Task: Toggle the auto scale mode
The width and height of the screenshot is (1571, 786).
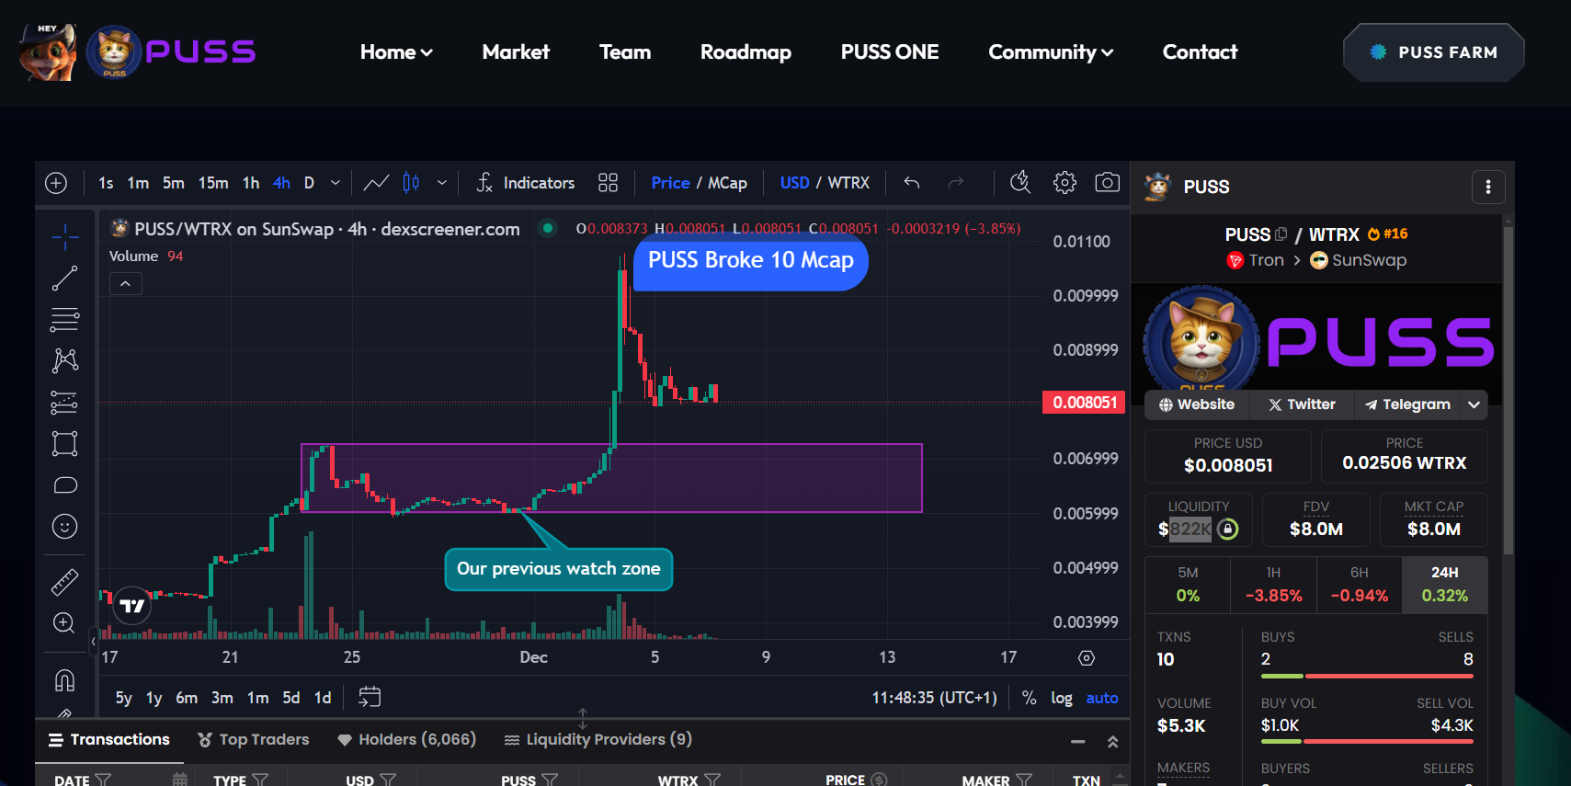Action: tap(1102, 698)
